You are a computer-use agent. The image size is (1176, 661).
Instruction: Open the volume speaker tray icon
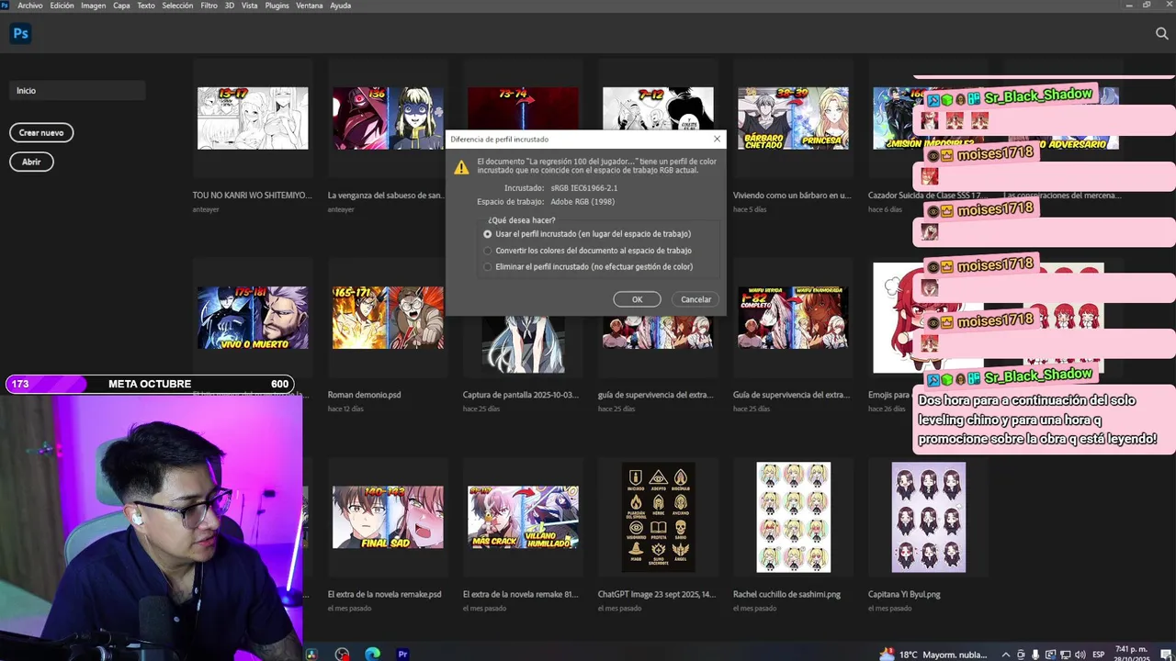pos(1079,655)
